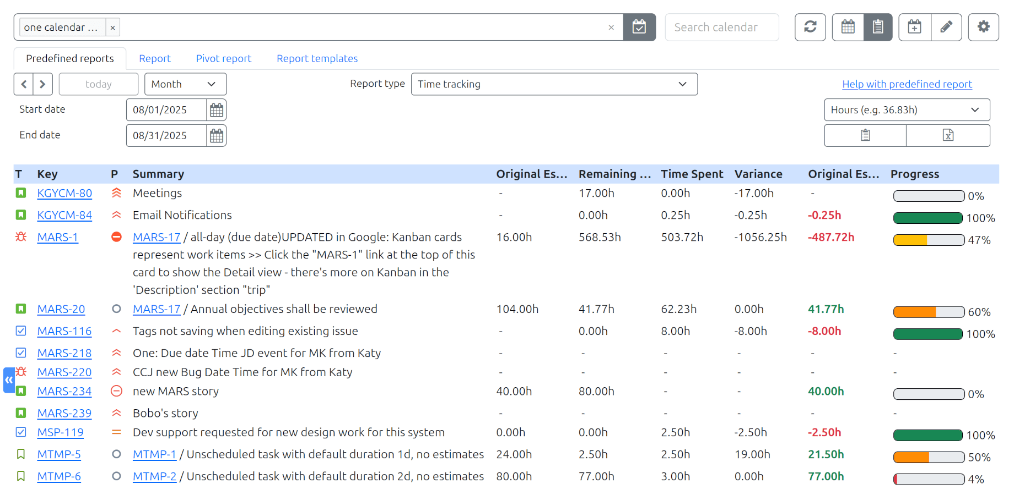Open the Hours format dropdown
Image resolution: width=1014 pixels, height=495 pixels.
point(907,110)
